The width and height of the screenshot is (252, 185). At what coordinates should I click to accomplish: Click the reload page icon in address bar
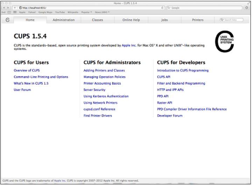coord(163,8)
